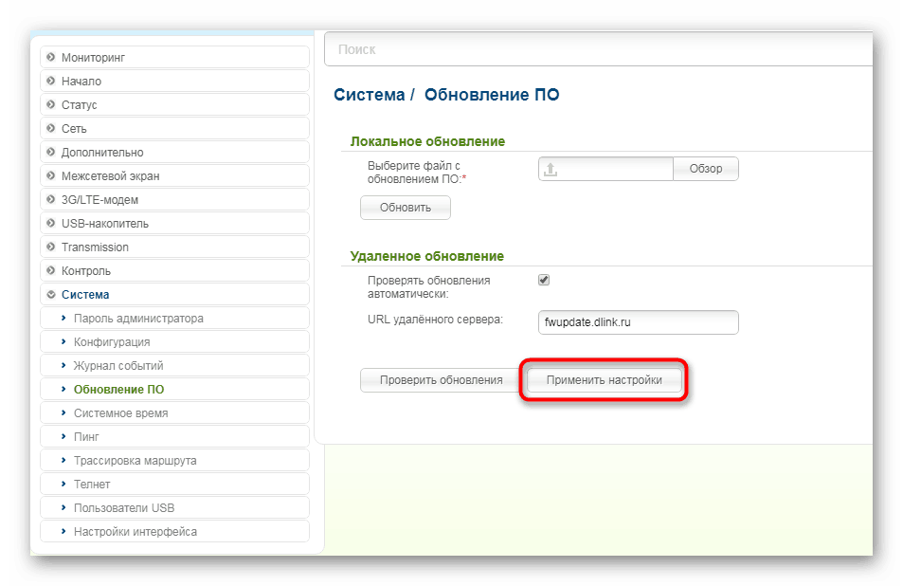
Task: Open the Мониторинг menu item
Action: click(174, 57)
